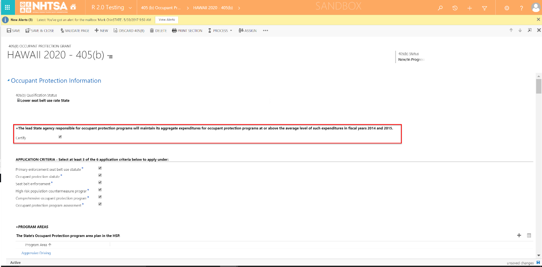Collapse Occupant Protection Information section
The image size is (542, 267).
(x=8, y=80)
